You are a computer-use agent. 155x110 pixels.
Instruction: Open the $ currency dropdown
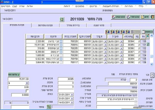click(x=27, y=83)
